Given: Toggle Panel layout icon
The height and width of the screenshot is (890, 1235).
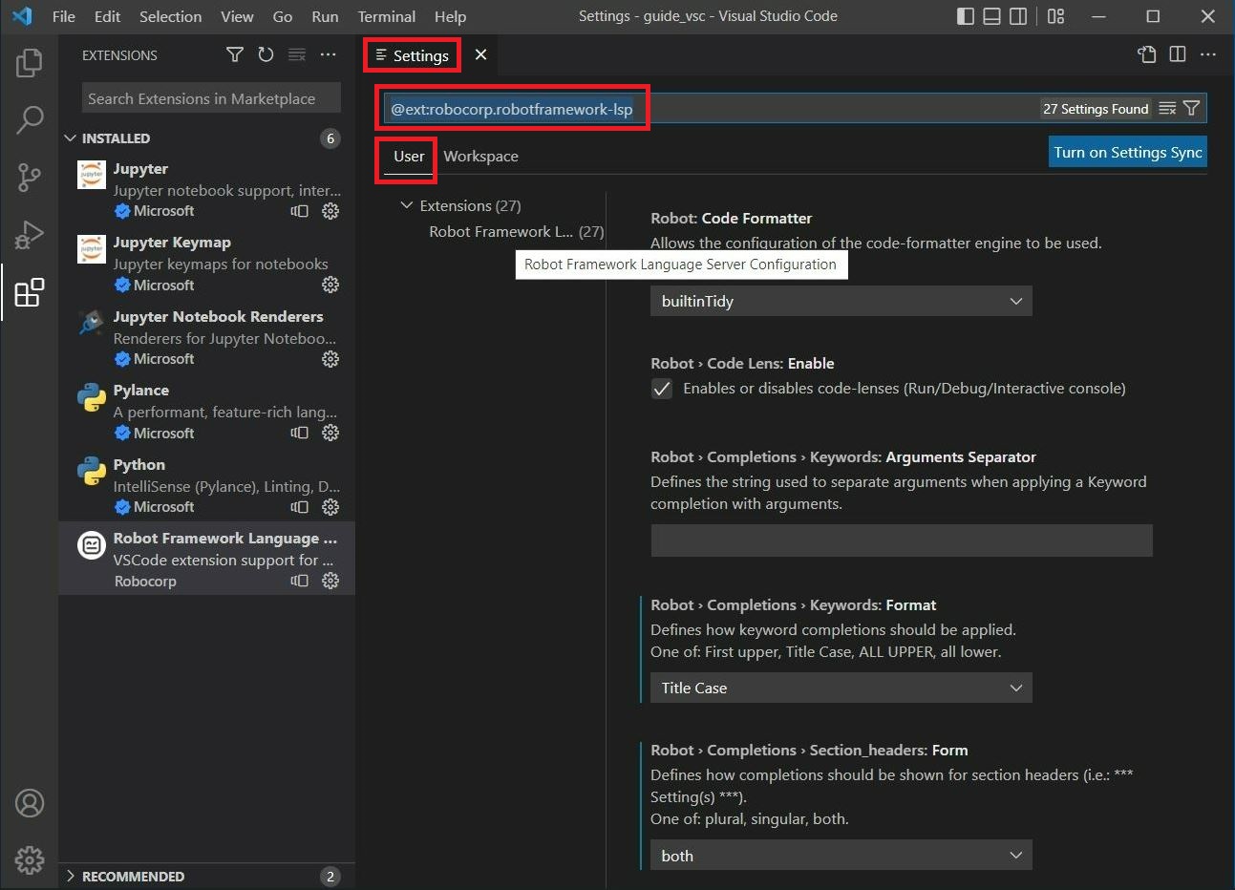Looking at the screenshot, I should (992, 16).
